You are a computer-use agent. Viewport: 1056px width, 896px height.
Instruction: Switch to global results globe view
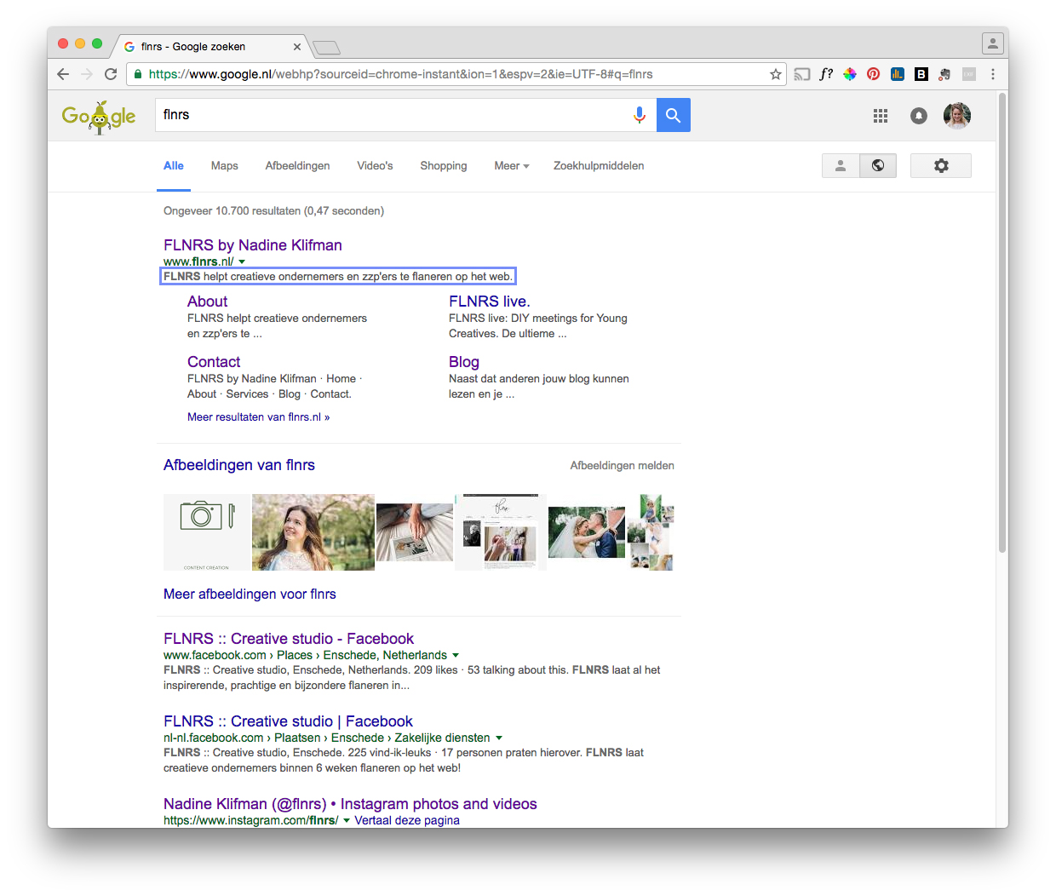tap(878, 165)
